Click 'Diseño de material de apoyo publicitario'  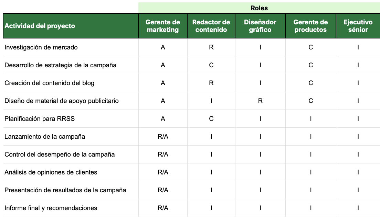62,101
